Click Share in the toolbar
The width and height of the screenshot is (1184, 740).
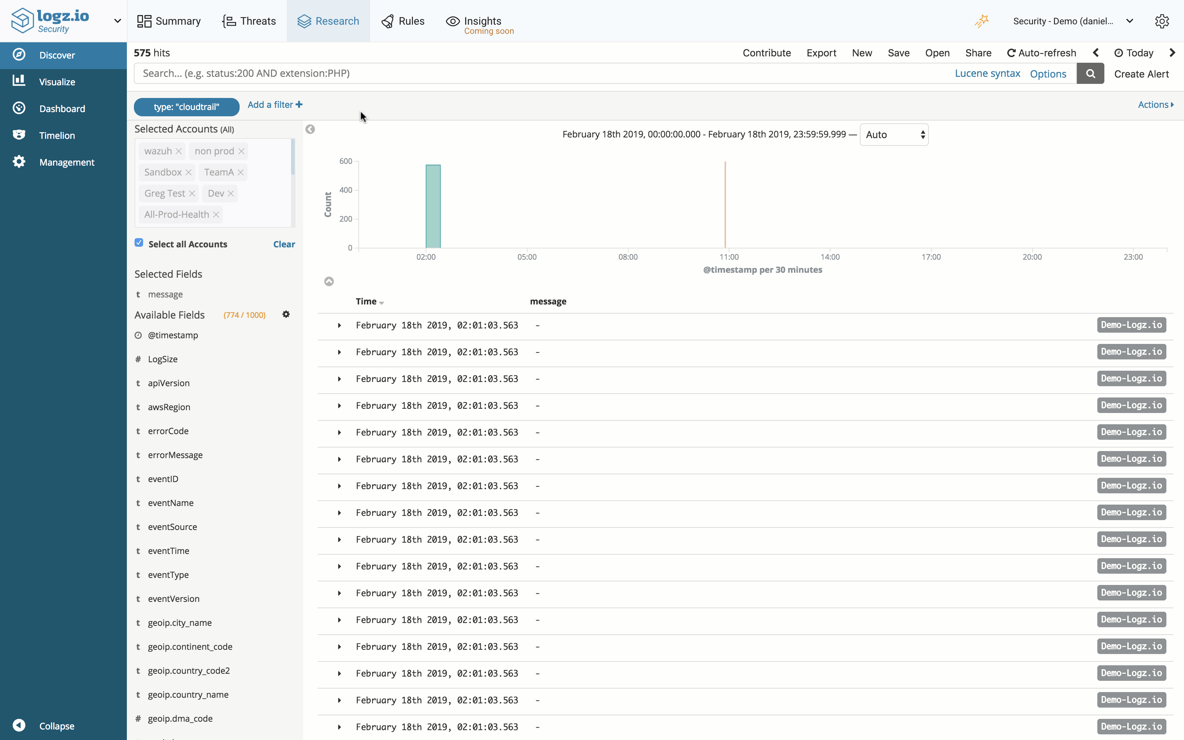click(x=978, y=53)
